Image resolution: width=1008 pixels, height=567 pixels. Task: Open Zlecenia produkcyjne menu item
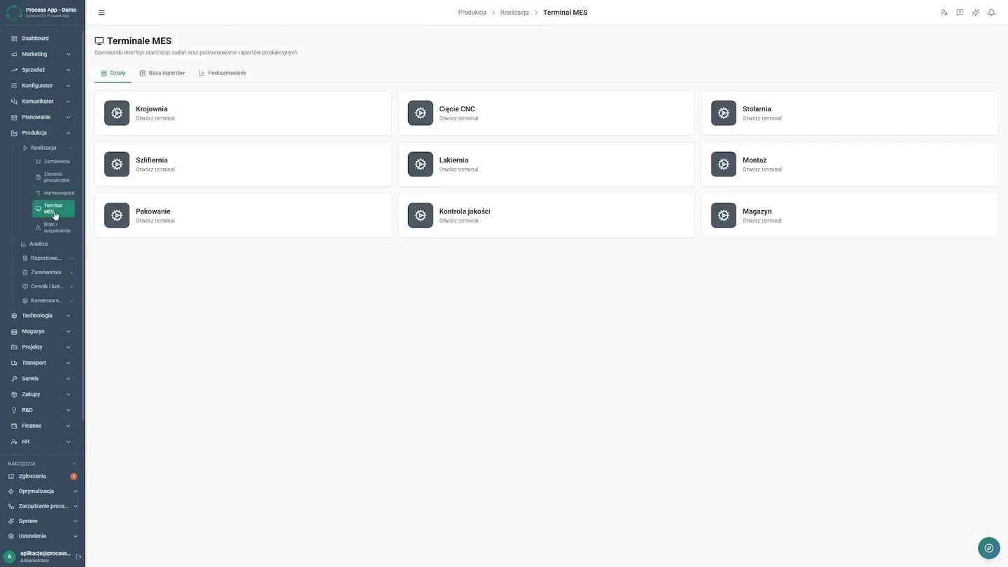(x=53, y=177)
